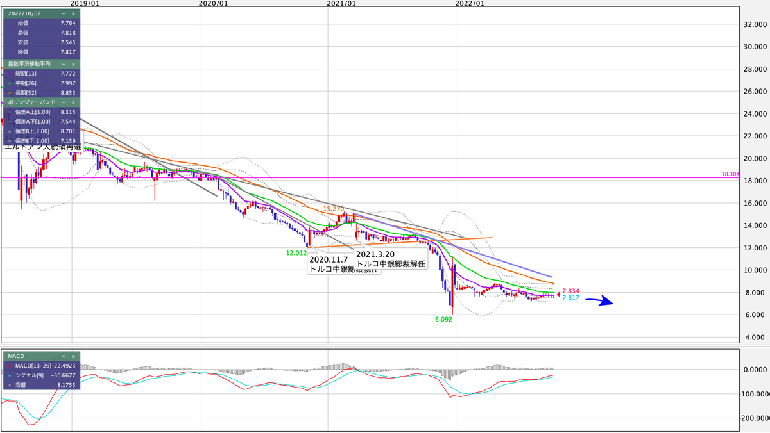The image size is (770, 433).
Task: Click the orange 長期[52] marker icon
Action: tap(8, 92)
